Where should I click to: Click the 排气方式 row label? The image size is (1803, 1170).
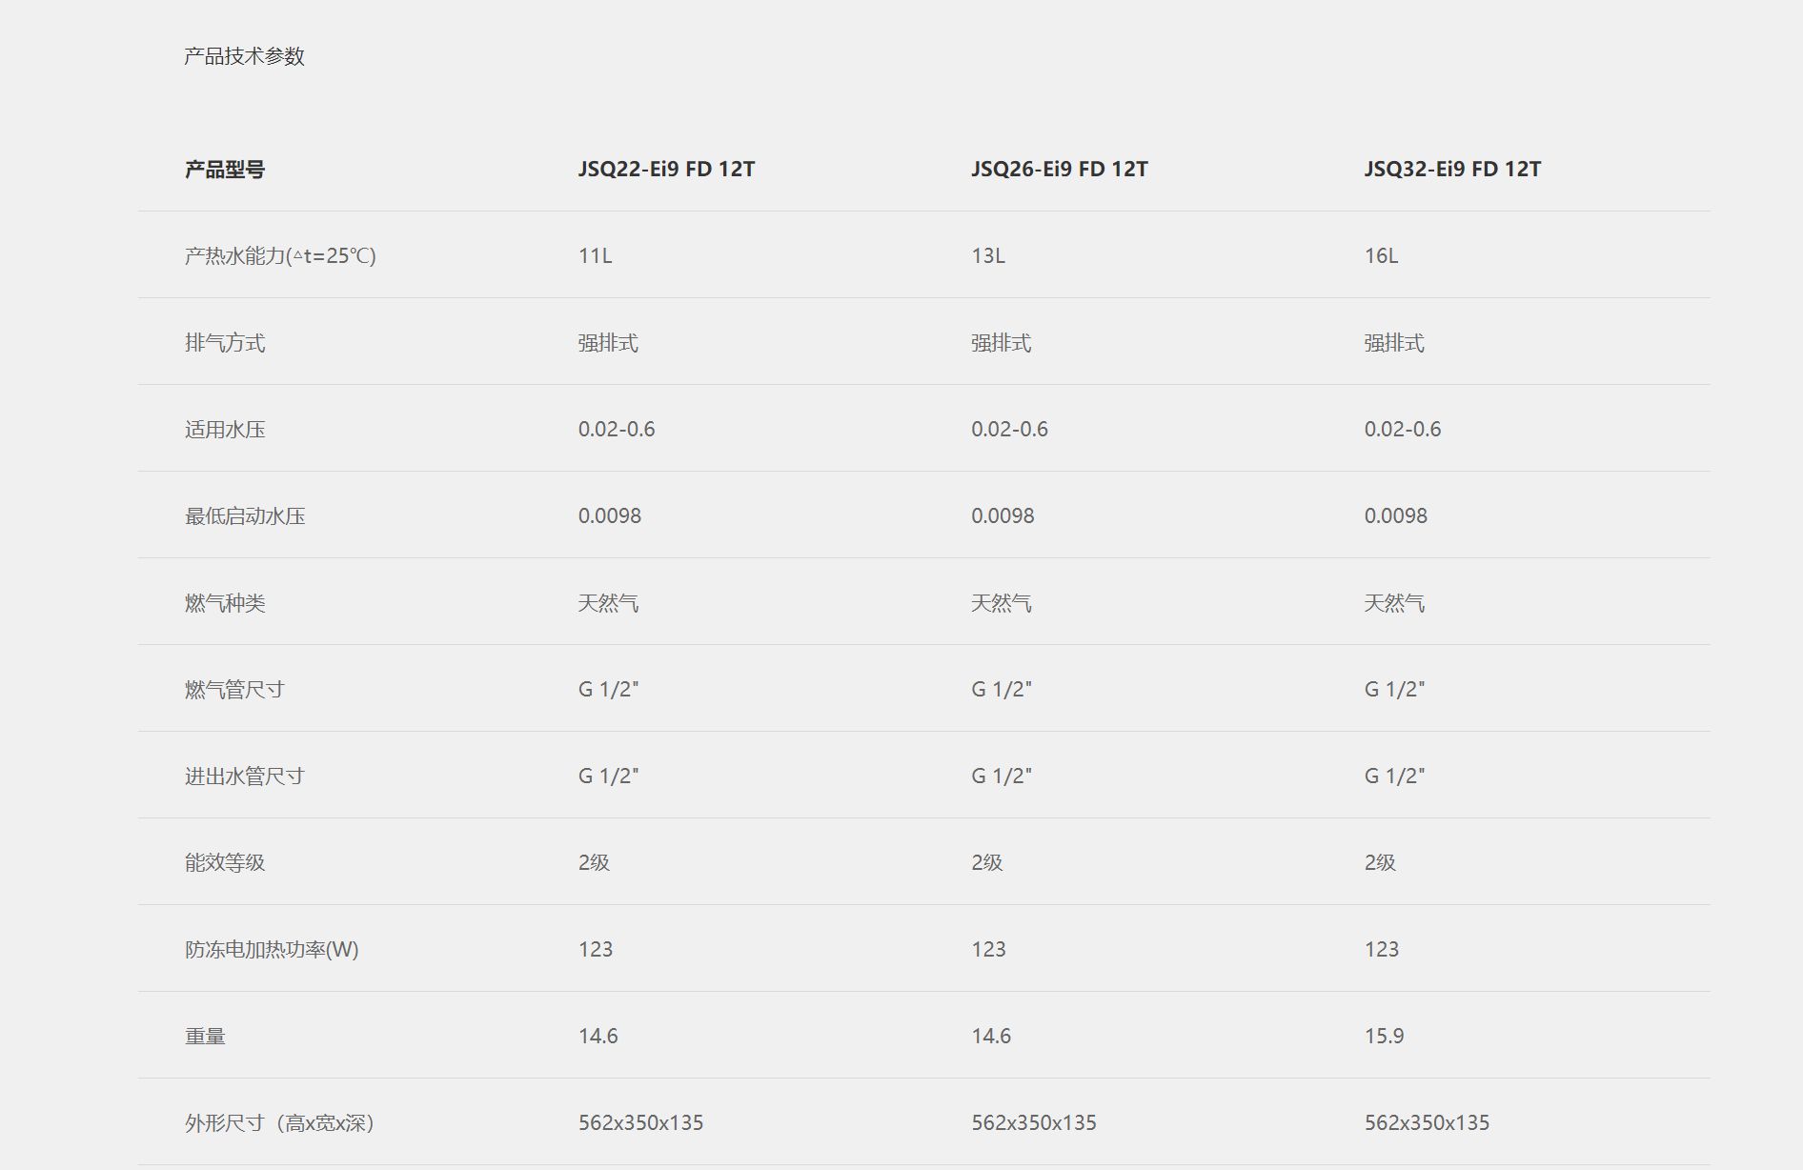pyautogui.click(x=225, y=343)
